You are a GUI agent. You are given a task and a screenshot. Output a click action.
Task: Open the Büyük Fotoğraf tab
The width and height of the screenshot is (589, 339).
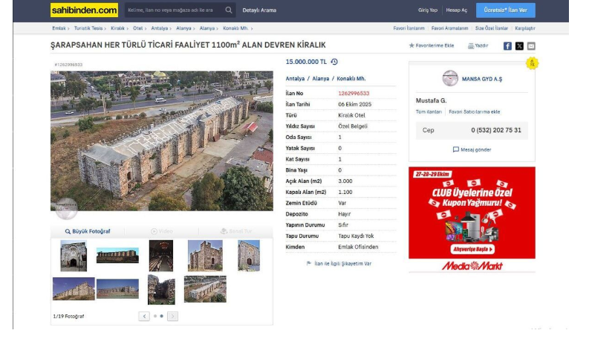point(88,231)
